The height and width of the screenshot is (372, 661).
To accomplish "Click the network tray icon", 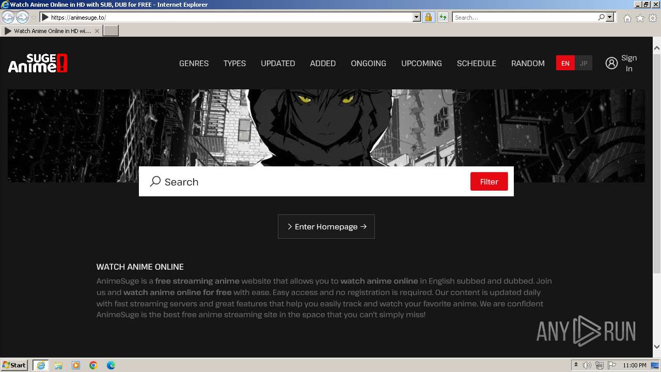I will tap(600, 365).
